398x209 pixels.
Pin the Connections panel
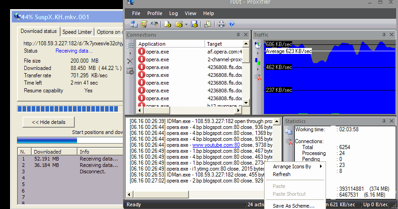point(238,35)
